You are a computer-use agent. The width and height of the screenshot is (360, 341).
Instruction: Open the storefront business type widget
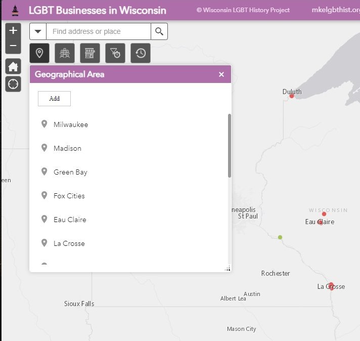90,53
